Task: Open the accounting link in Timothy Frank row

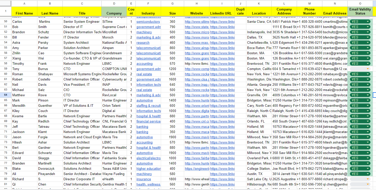Action: [x=144, y=63]
